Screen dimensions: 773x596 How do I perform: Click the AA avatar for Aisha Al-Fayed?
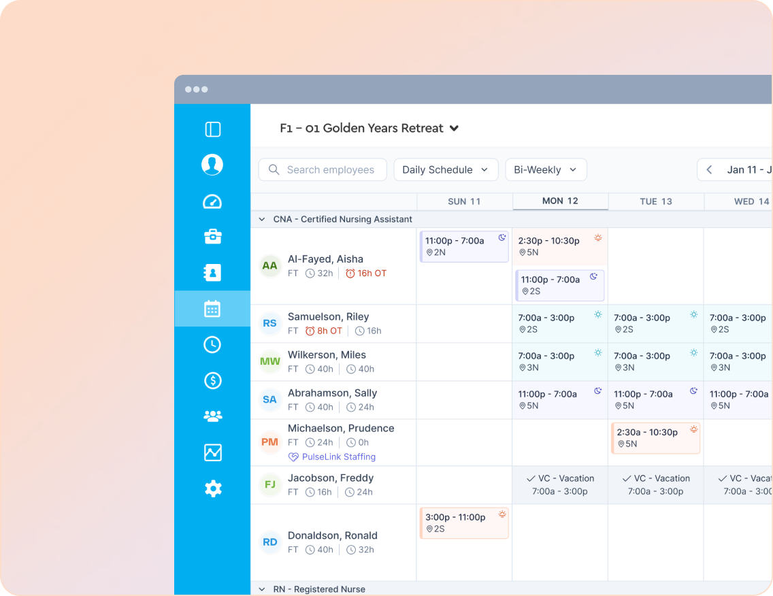[269, 266]
